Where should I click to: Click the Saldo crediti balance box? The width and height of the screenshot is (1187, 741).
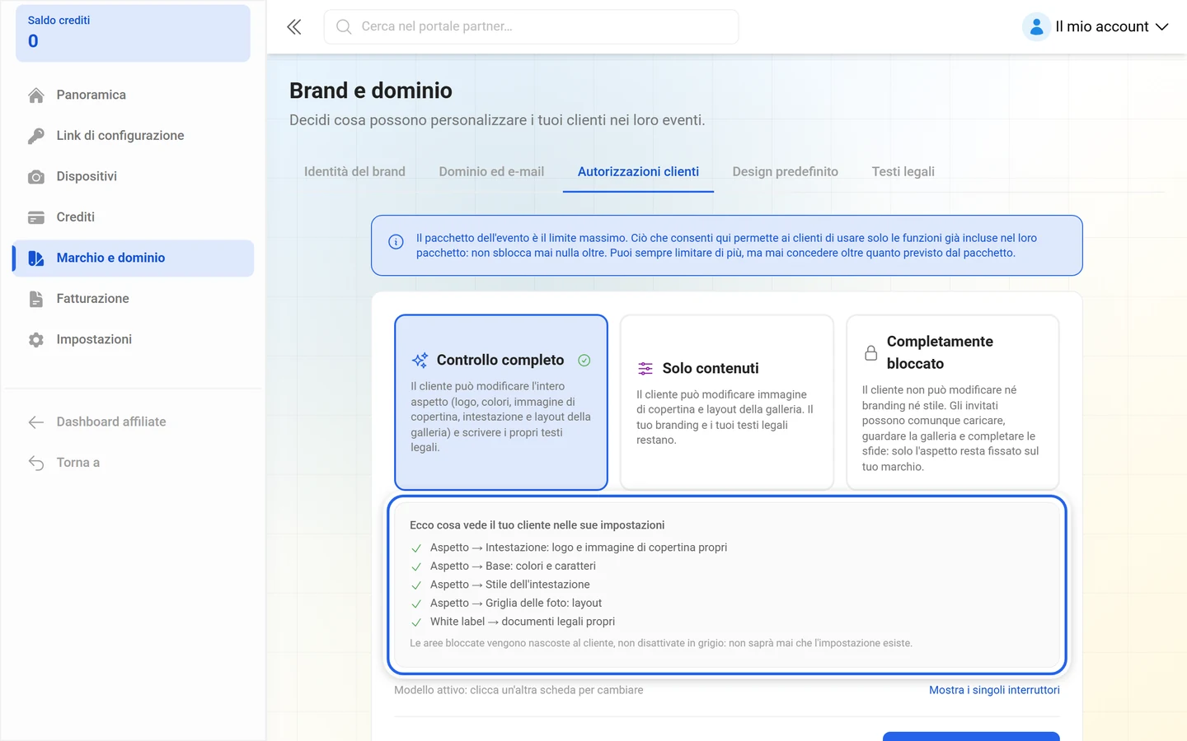tap(133, 33)
